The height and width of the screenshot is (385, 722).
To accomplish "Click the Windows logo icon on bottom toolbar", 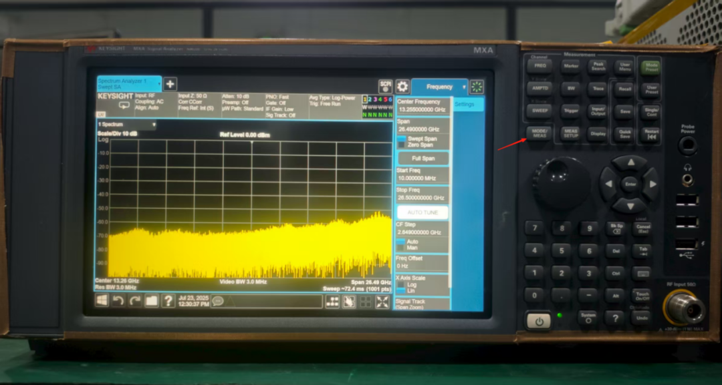I will point(101,300).
